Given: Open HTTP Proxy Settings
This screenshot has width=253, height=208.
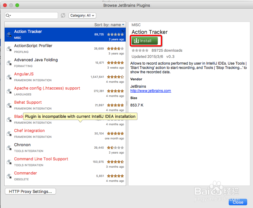Looking at the screenshot, I should click(30, 191).
